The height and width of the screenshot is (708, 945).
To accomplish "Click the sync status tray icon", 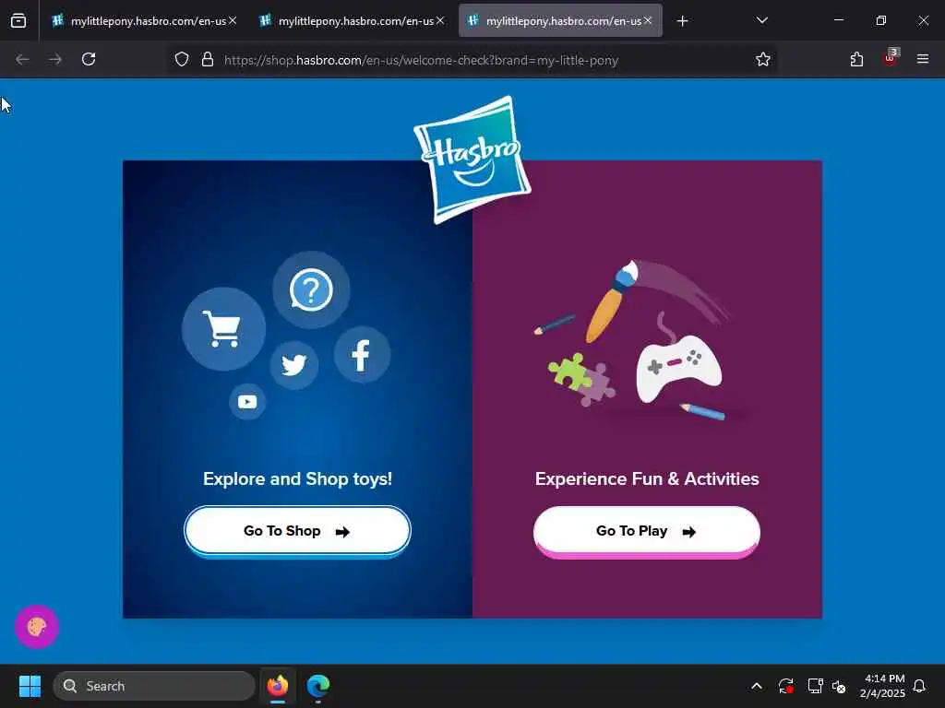I will 786,686.
